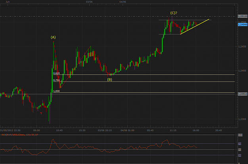The width and height of the screenshot is (248, 164).
Task: Click the 1,2450 price axis label
Action: (x=242, y=47)
